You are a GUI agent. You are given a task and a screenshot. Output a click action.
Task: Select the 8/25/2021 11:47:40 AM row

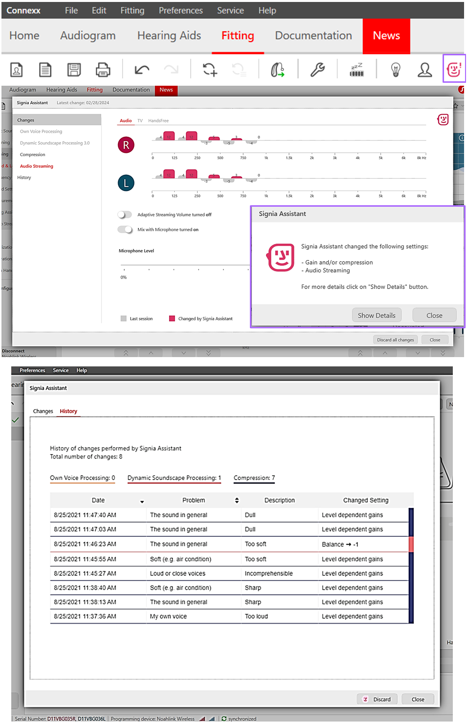click(x=229, y=515)
